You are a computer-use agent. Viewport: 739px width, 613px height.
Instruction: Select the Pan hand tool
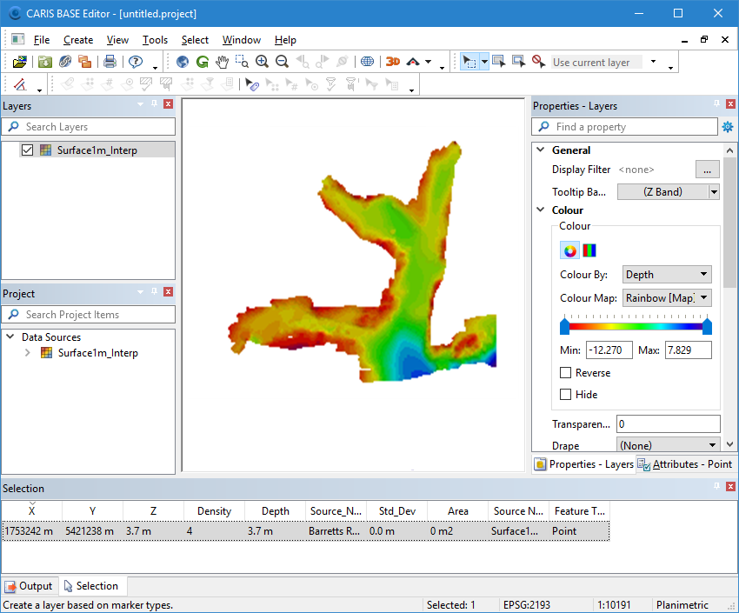click(x=223, y=62)
